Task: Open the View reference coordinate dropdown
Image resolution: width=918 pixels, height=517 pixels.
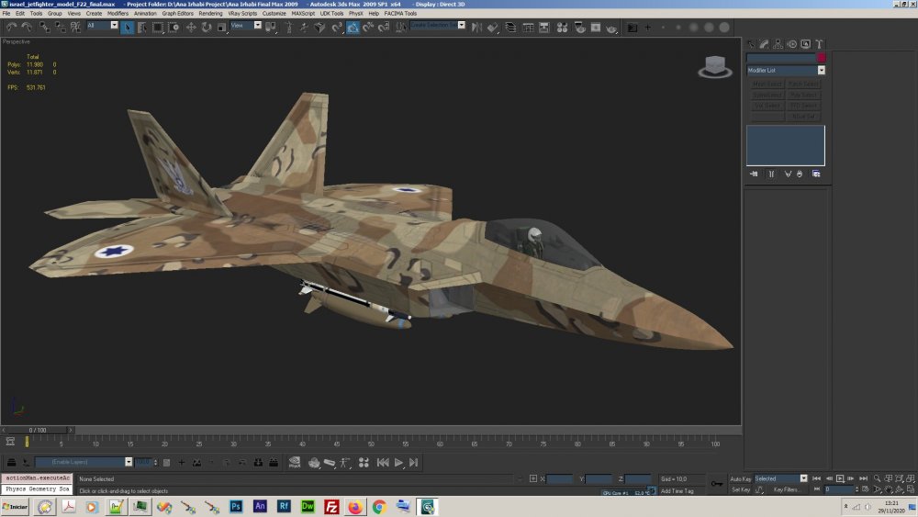Action: pos(245,25)
